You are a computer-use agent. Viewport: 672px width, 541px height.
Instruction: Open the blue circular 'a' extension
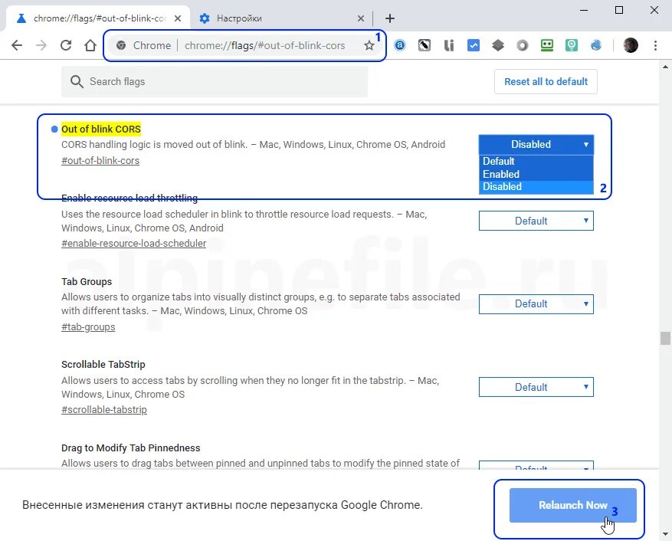click(x=399, y=45)
